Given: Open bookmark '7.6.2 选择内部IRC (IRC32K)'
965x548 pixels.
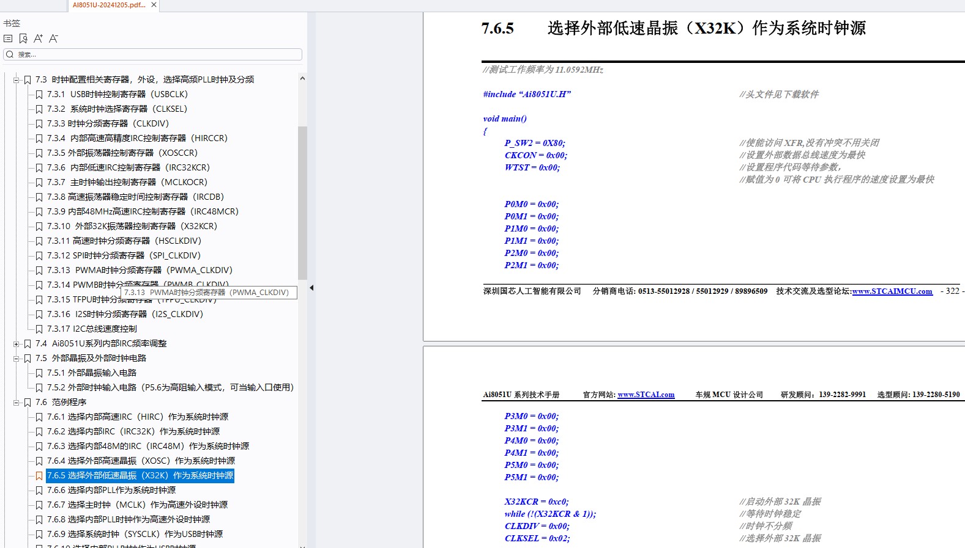Looking at the screenshot, I should tap(133, 431).
